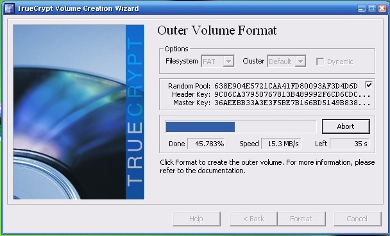Click the format progress bar
390x236 pixels.
241,127
